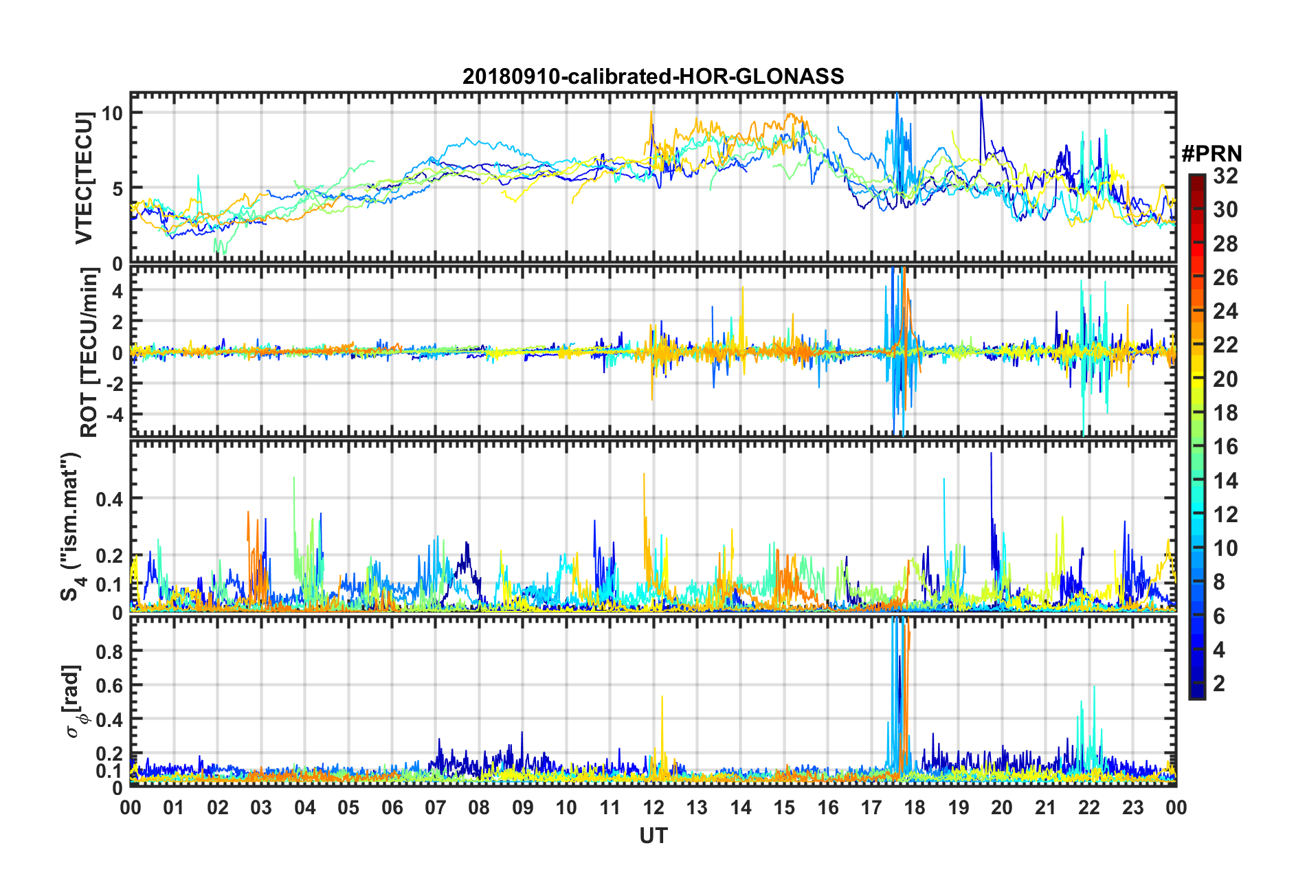Image resolution: width=1307 pixels, height=874 pixels.
Task: Click the x-axis tick label 18
Action: coord(915,808)
